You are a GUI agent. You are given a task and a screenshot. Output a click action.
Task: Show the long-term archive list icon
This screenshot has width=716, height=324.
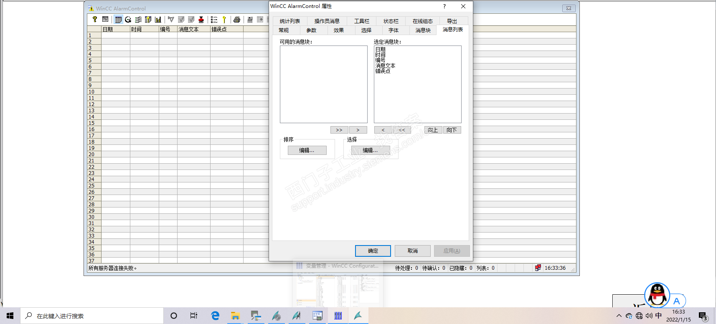[138, 19]
